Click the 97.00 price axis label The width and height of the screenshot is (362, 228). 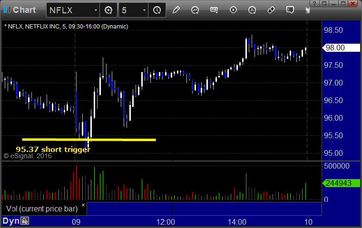point(333,83)
